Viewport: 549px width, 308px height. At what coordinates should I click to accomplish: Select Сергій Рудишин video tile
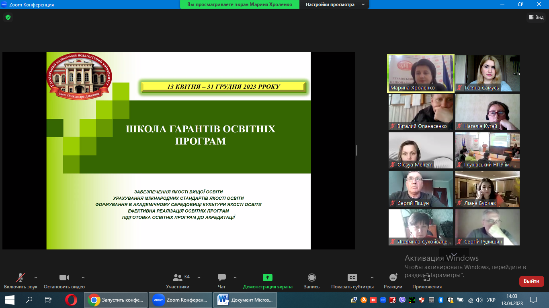tap(487, 227)
